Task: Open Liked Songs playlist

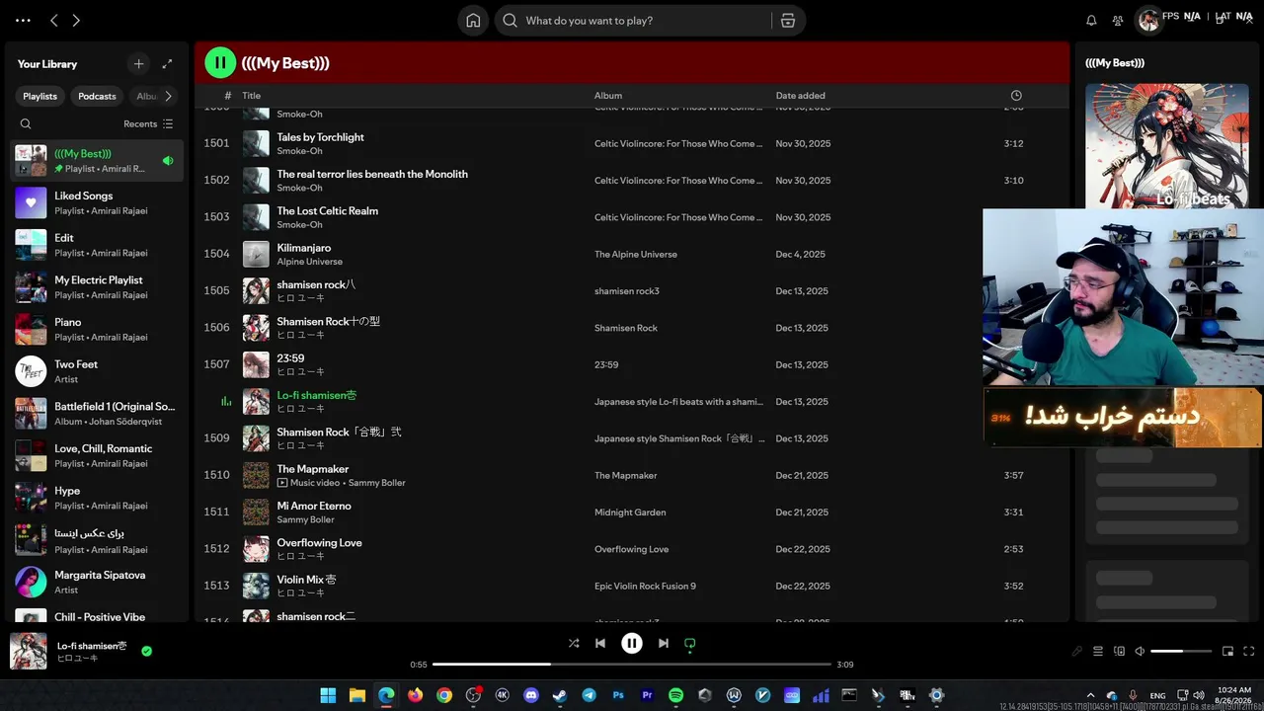Action: [x=97, y=202]
